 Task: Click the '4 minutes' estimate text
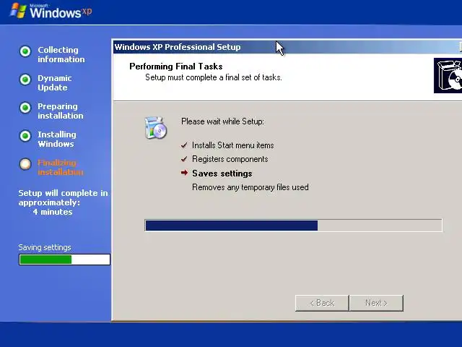(53, 212)
